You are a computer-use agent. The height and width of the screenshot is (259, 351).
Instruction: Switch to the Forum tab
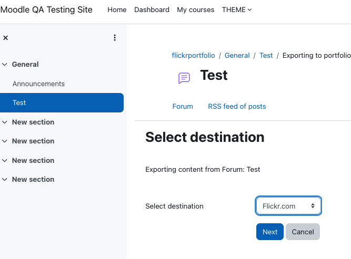(x=183, y=106)
